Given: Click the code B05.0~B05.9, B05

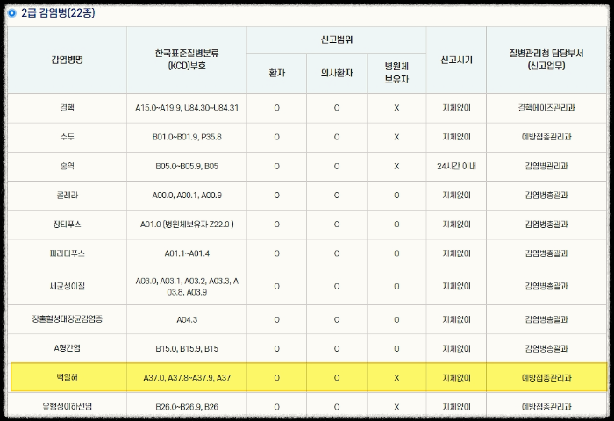Looking at the screenshot, I should (x=187, y=166).
